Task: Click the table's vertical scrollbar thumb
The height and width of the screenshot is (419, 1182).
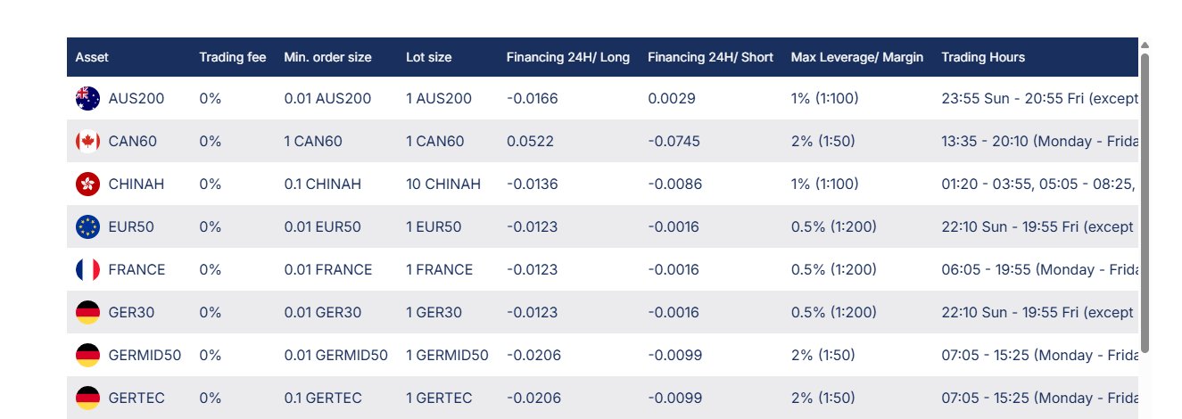Action: 1145,201
